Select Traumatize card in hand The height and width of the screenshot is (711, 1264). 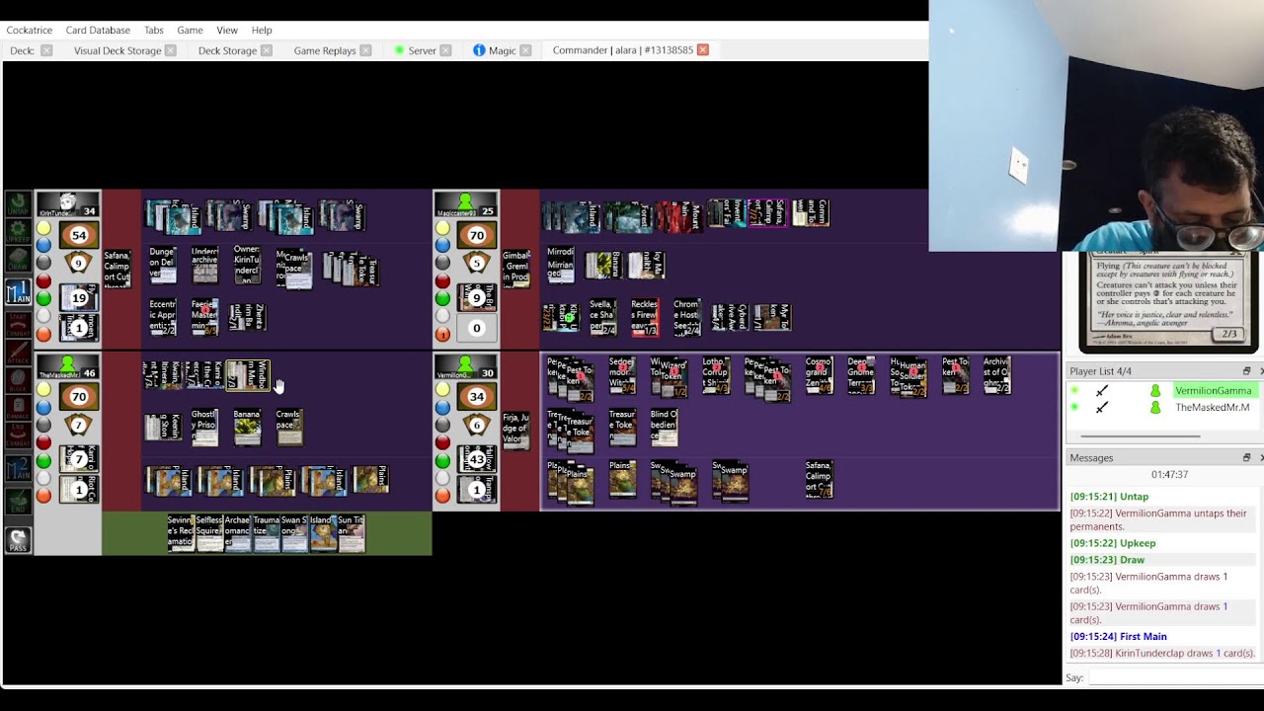(267, 533)
